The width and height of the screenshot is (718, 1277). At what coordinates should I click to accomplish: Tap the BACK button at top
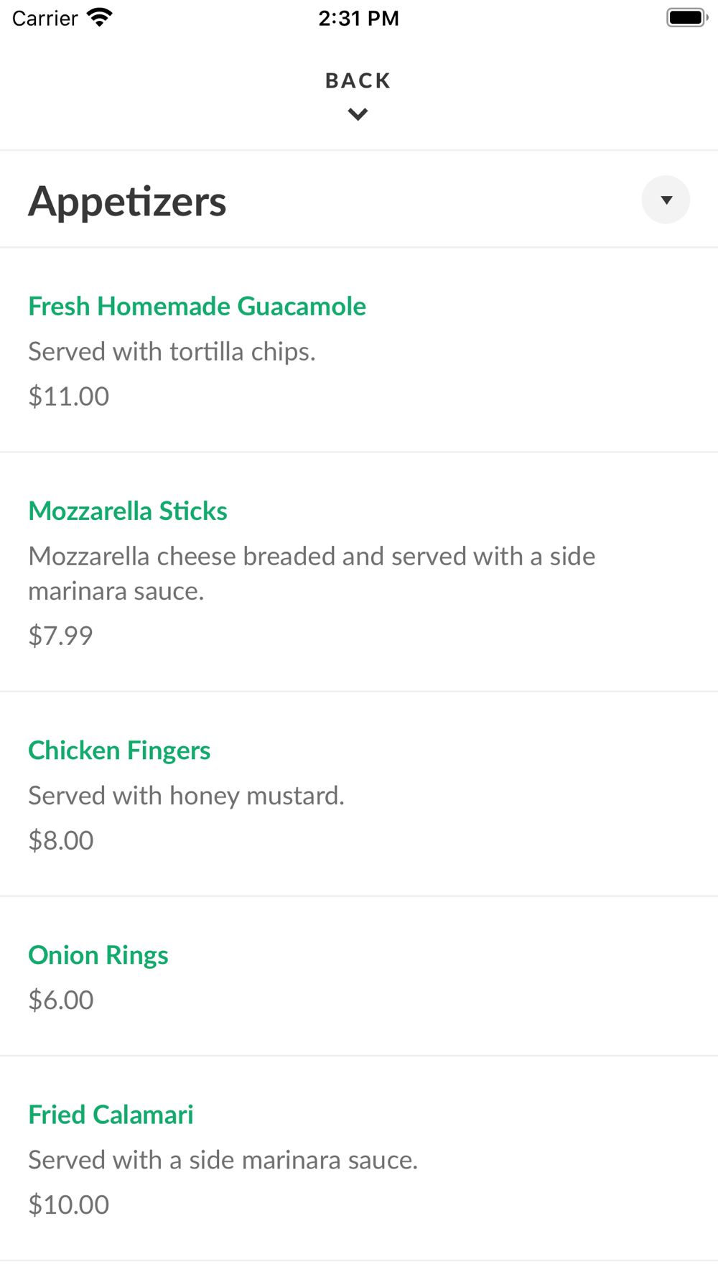pyautogui.click(x=358, y=80)
